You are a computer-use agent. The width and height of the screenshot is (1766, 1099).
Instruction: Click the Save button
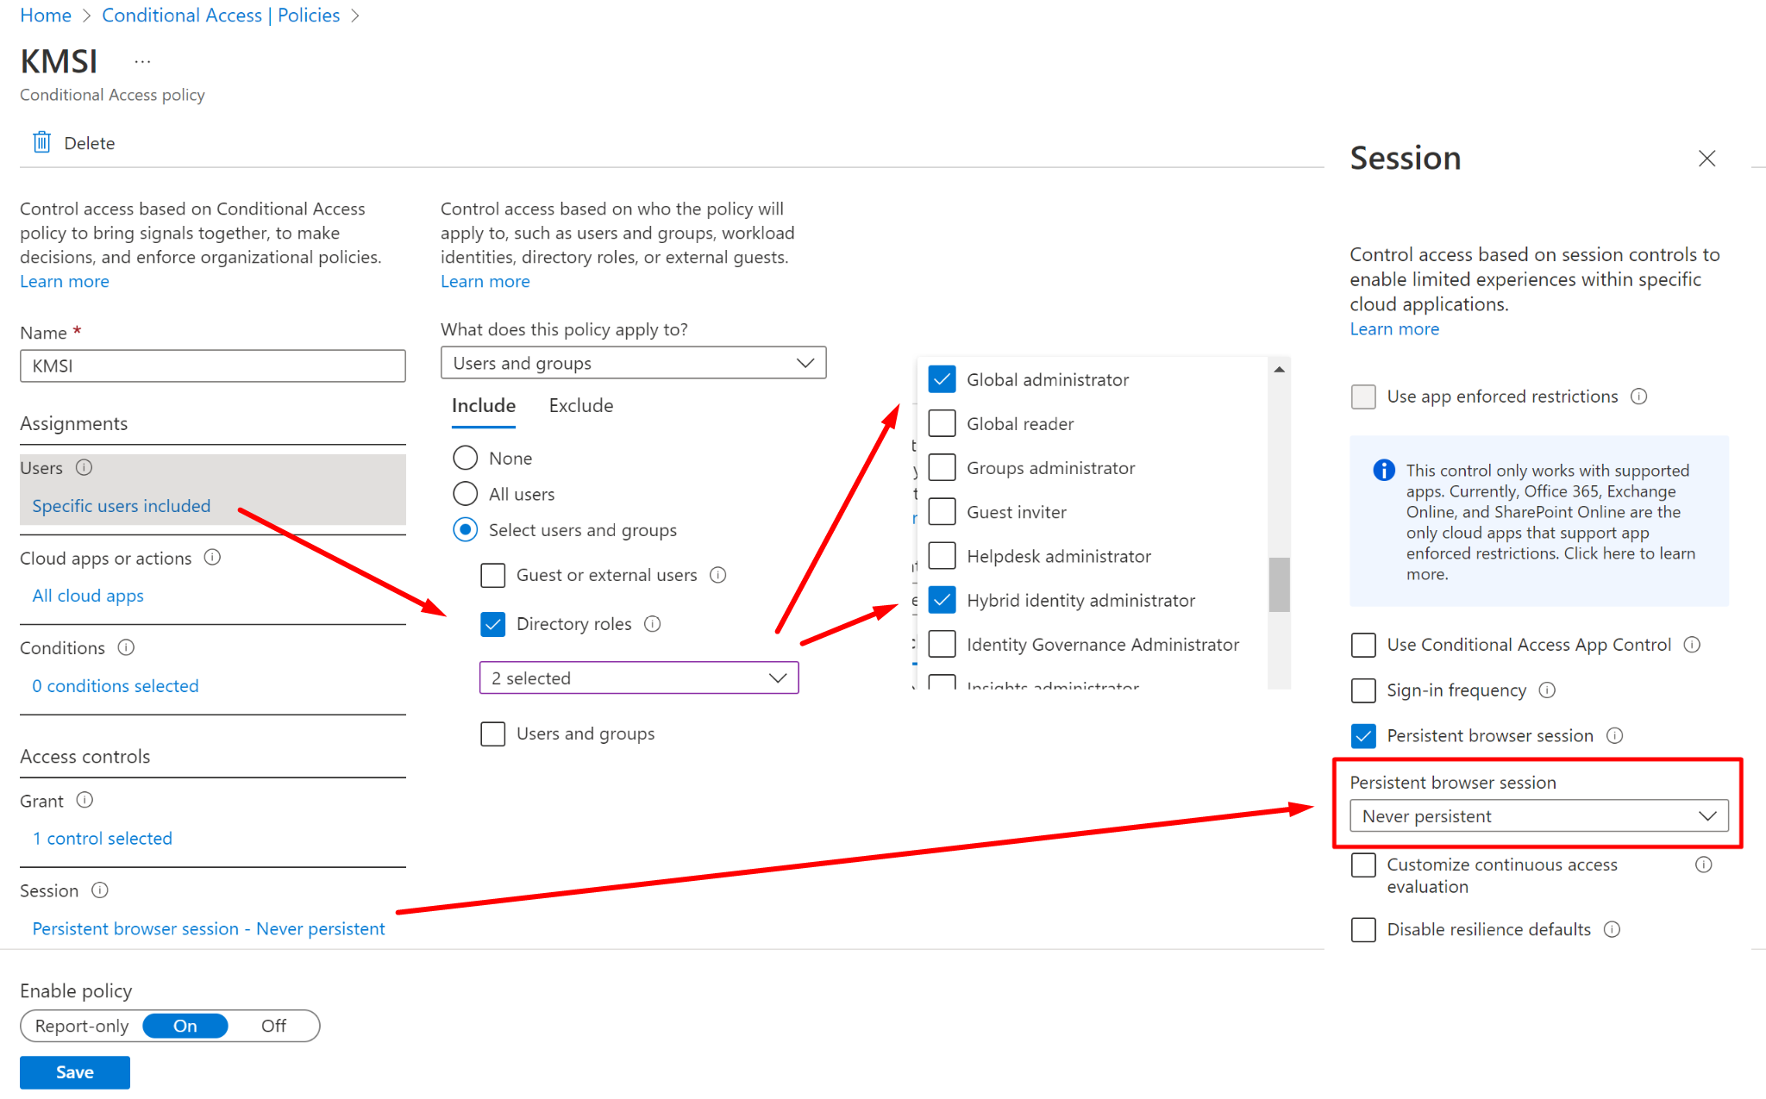click(75, 1071)
